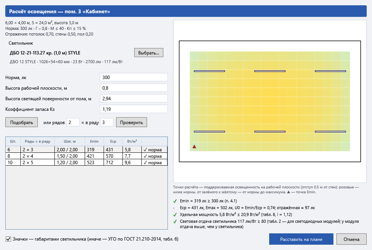Click Расставить на плане button
Viewport: 372px width, 250px height.
301,239
